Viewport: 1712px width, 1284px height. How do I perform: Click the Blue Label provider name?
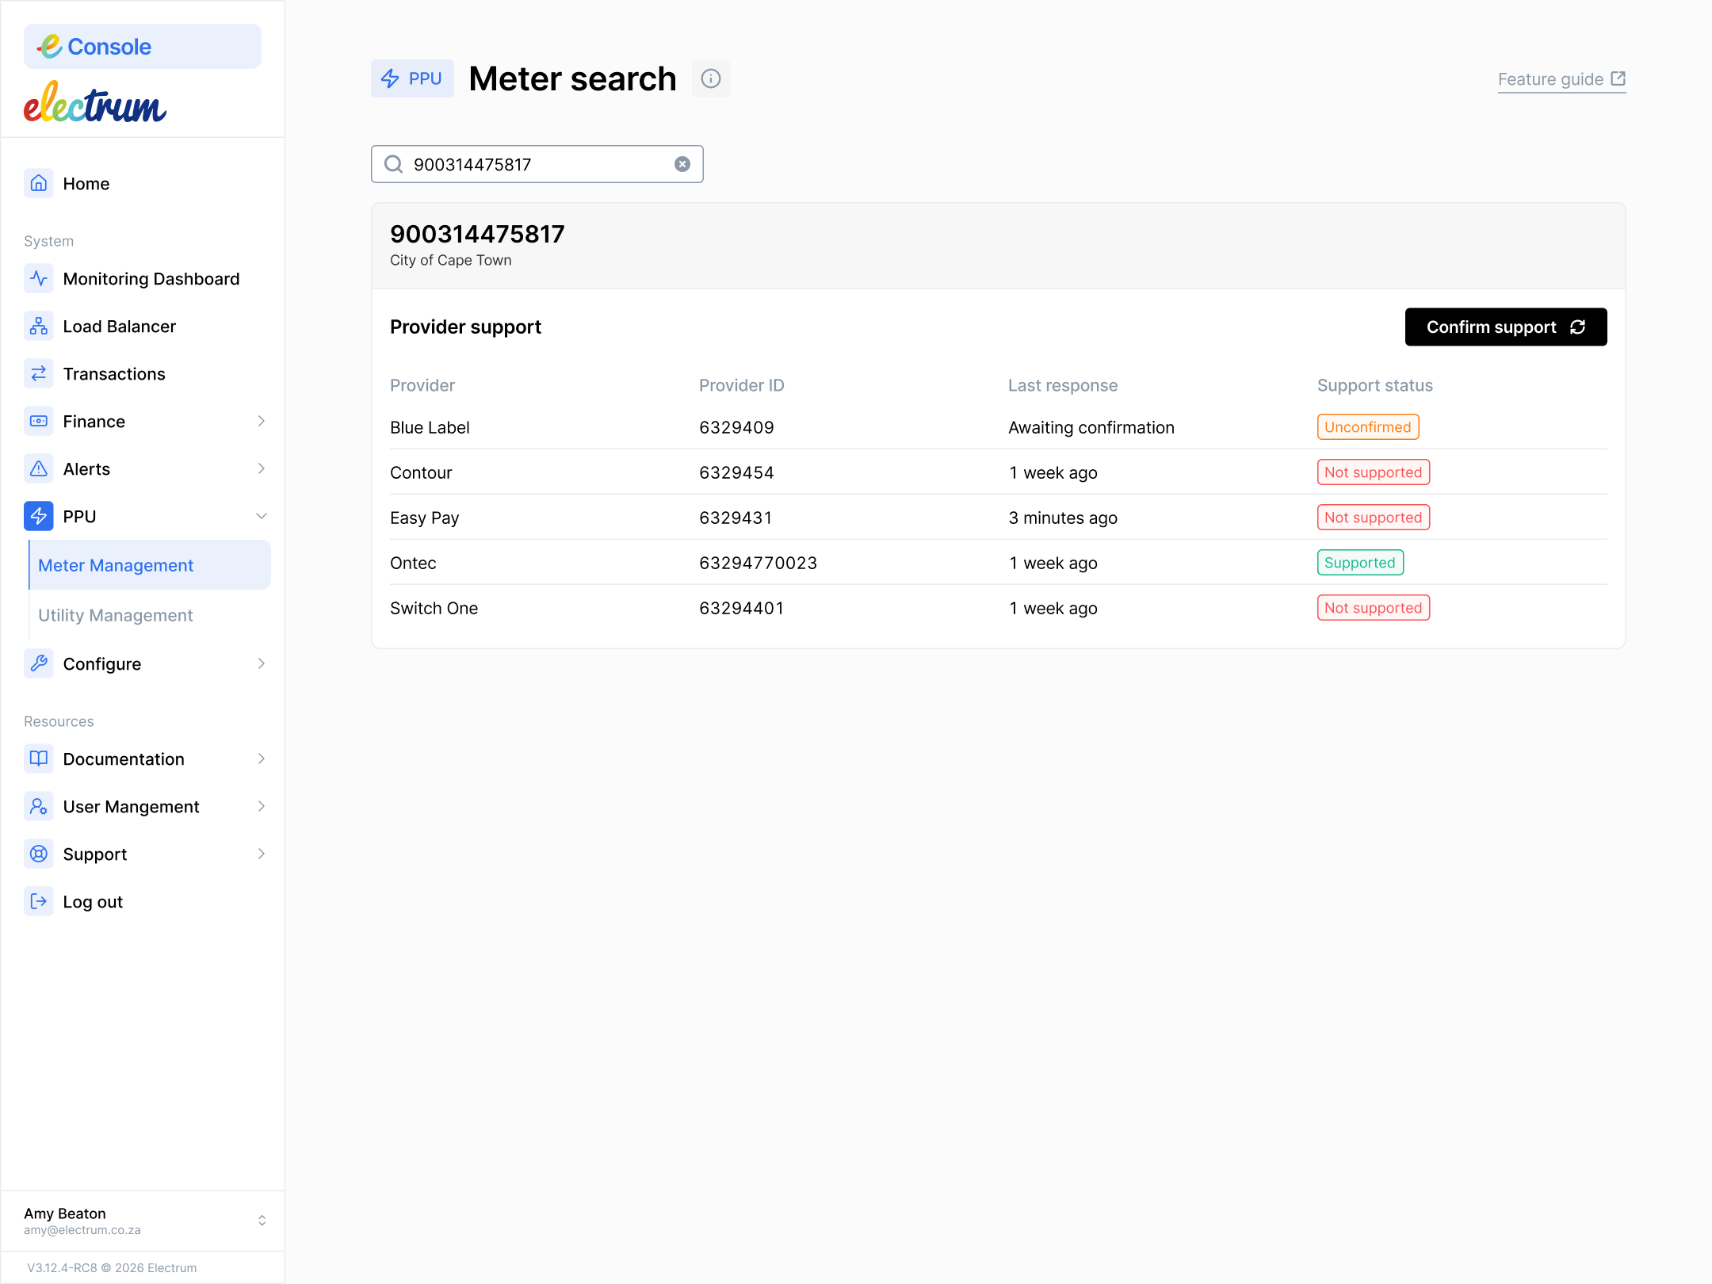point(430,427)
